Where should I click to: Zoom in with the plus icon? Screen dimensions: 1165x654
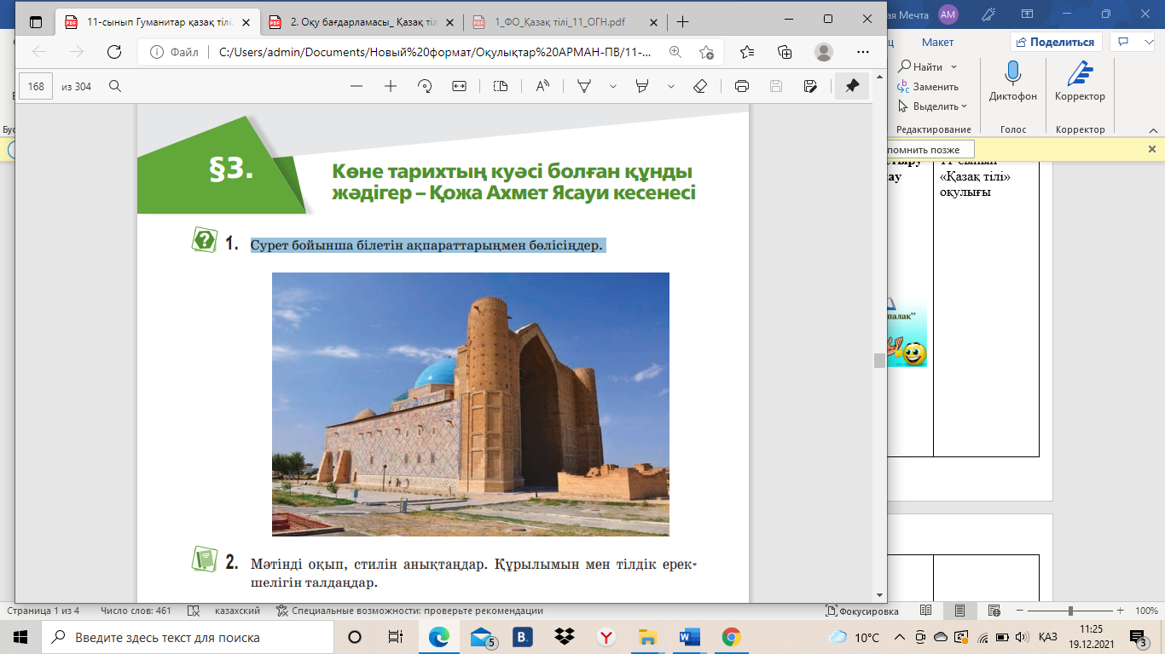pyautogui.click(x=391, y=86)
